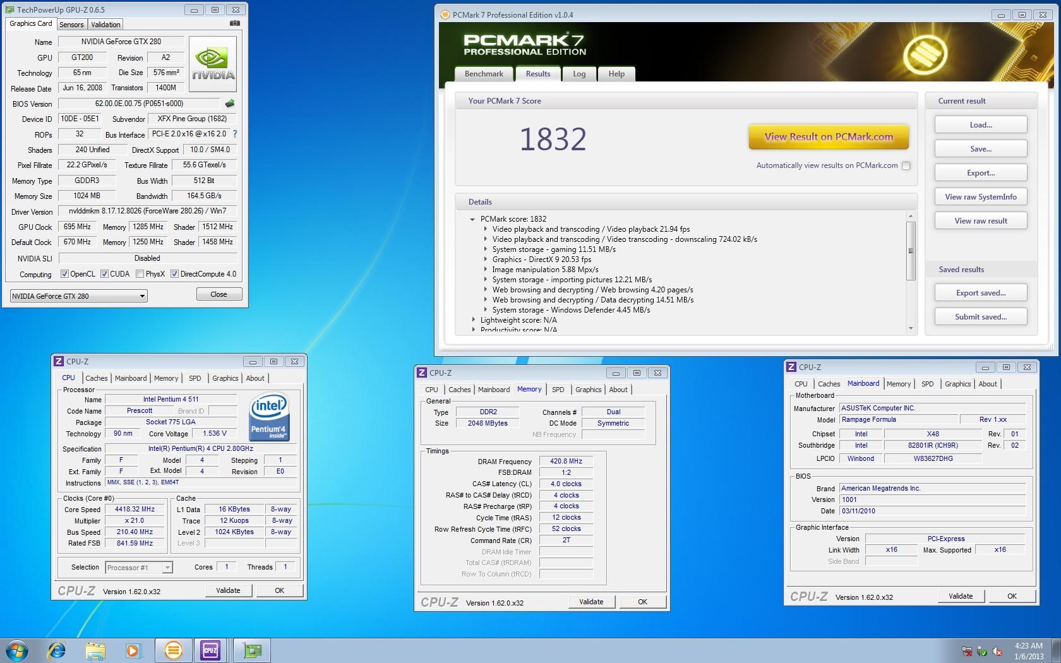The height and width of the screenshot is (663, 1061).
Task: Switch to Sensors tab in GPU-Z
Action: 71,25
